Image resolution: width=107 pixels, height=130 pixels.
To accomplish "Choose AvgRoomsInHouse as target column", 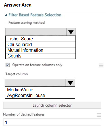I will click(x=40, y=96).
